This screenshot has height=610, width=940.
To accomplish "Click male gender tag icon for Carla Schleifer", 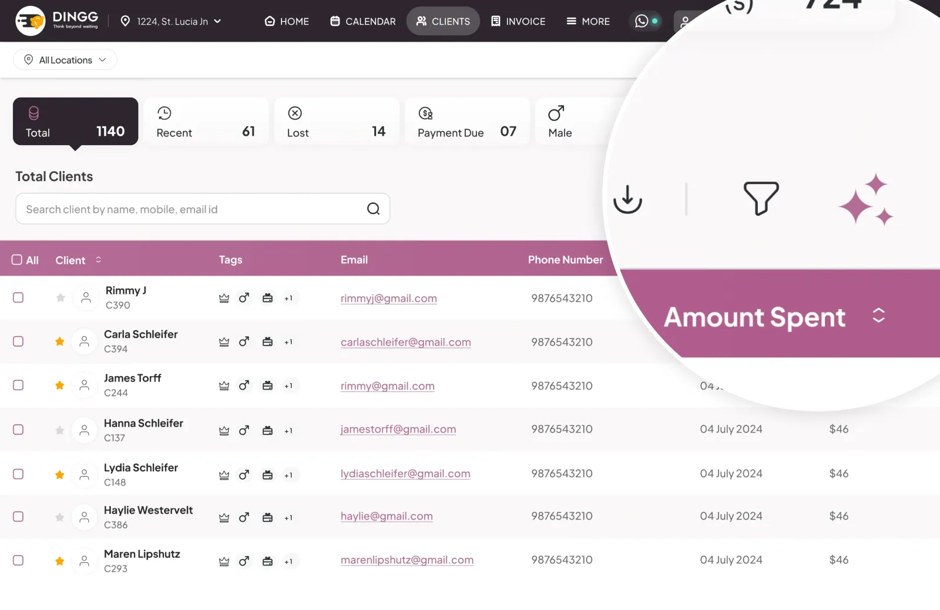I will tap(244, 342).
